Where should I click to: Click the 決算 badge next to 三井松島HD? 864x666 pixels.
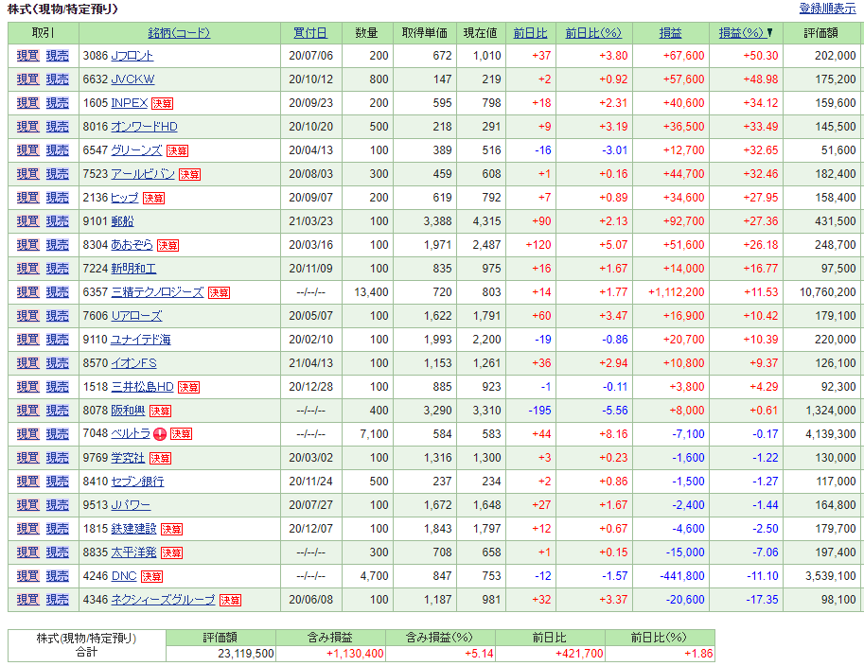[x=188, y=388]
